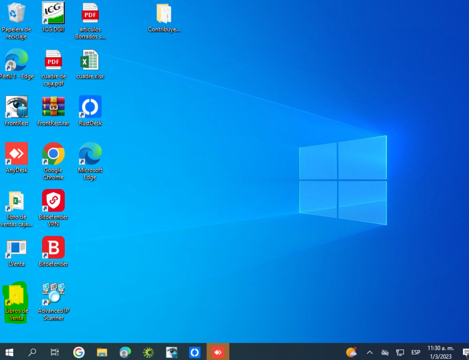
Task: Open the Windows Start menu
Action: (9, 352)
